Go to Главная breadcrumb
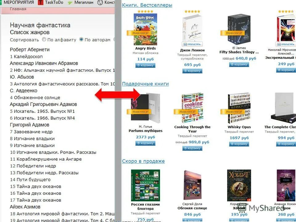 (18, 9)
